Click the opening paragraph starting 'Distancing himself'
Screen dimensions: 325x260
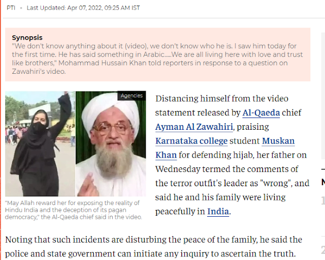[232, 155]
